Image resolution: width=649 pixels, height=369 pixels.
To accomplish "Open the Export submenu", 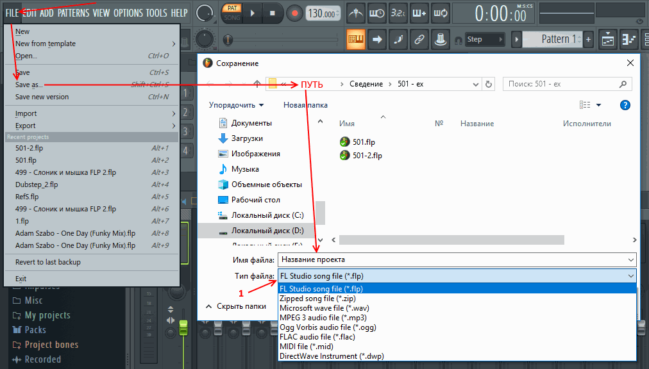I will pyautogui.click(x=26, y=126).
